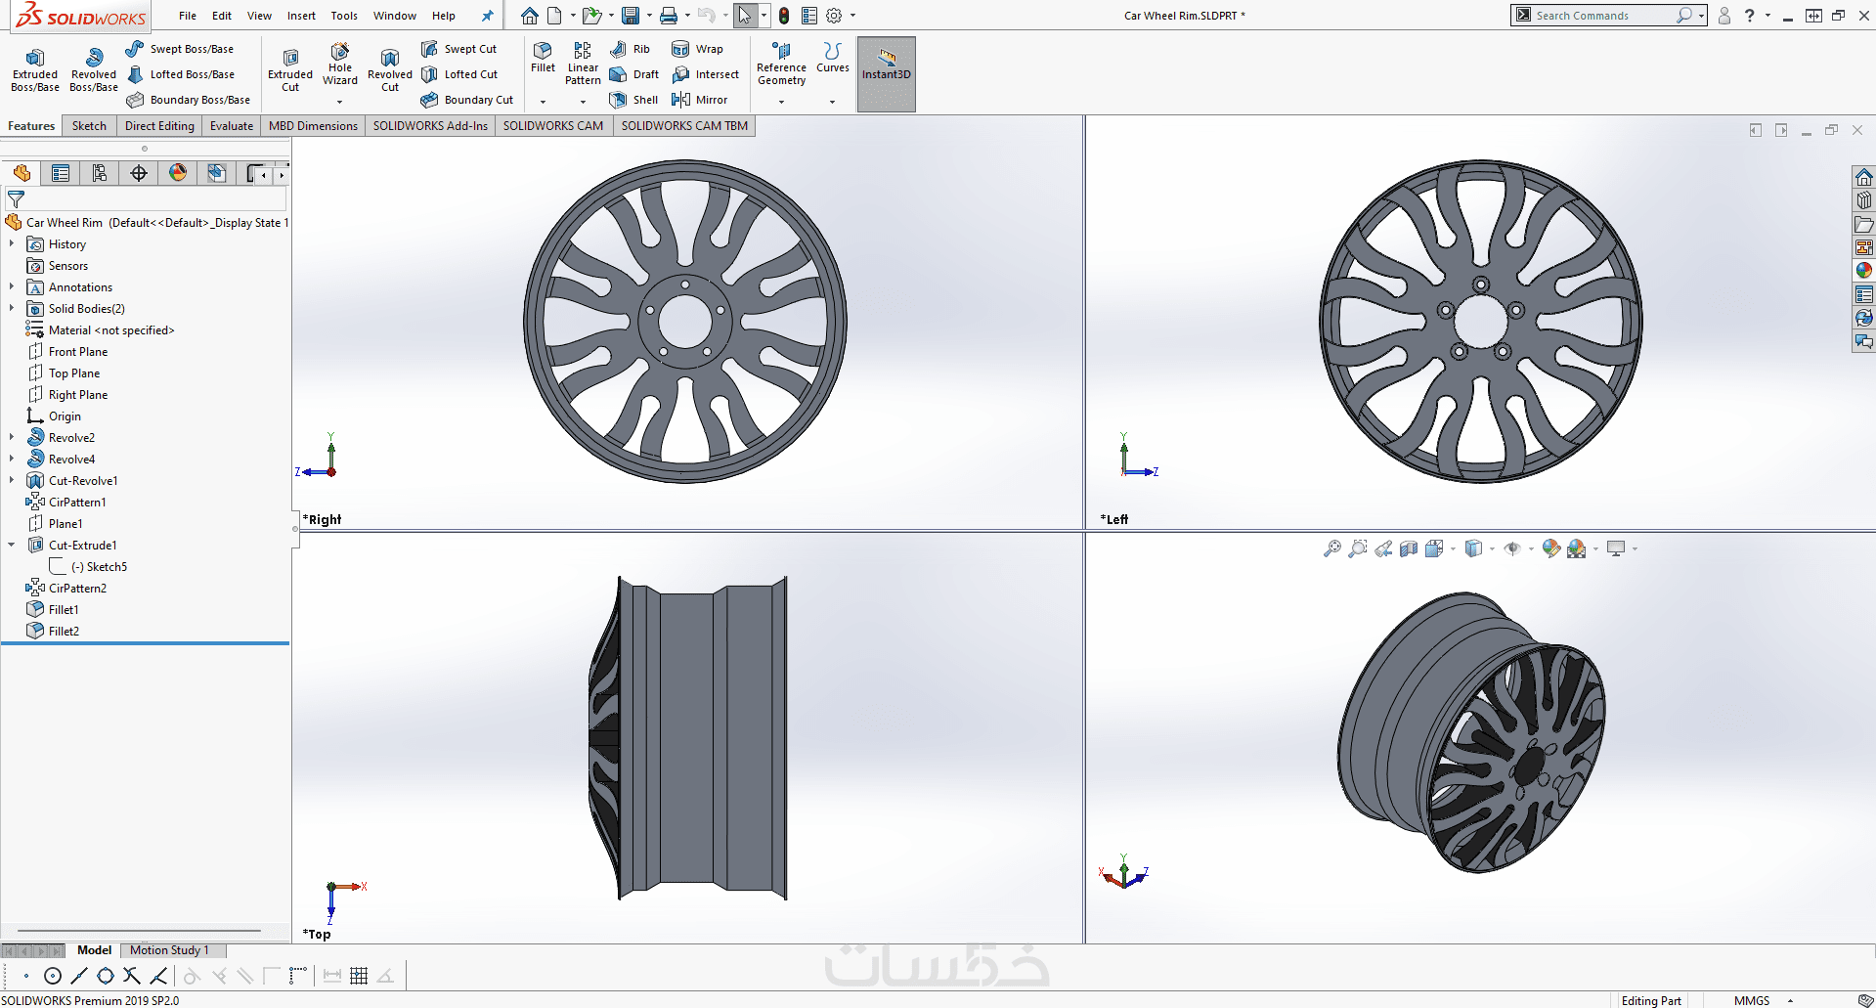Toggle the Instant3D button
This screenshot has width=1876, height=1008.
coord(886,73)
